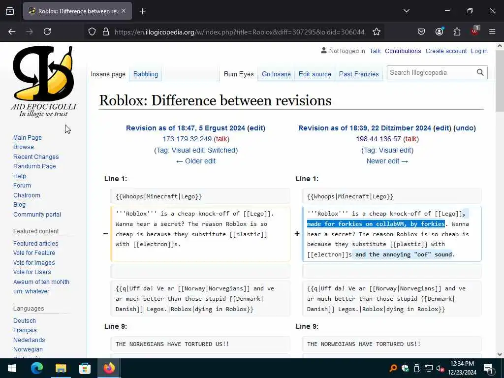Open the extensions puzzle icon
504x378 pixels.
[457, 32]
